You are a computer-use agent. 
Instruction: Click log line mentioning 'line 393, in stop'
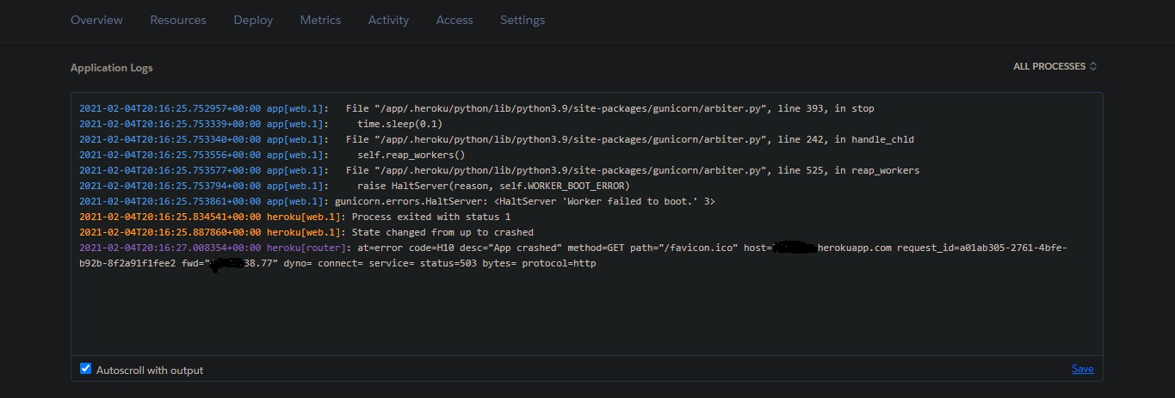pyautogui.click(x=477, y=108)
